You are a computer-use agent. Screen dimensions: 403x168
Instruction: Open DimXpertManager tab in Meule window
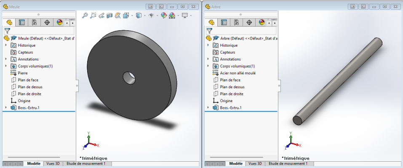(47, 23)
